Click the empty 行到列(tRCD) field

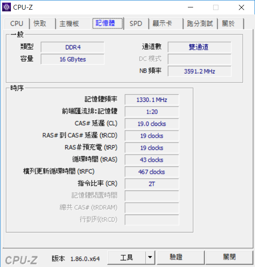152,220
